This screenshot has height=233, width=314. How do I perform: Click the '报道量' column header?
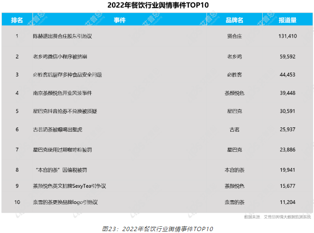pos(287,20)
